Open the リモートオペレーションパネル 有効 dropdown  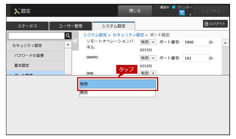tap(148, 42)
